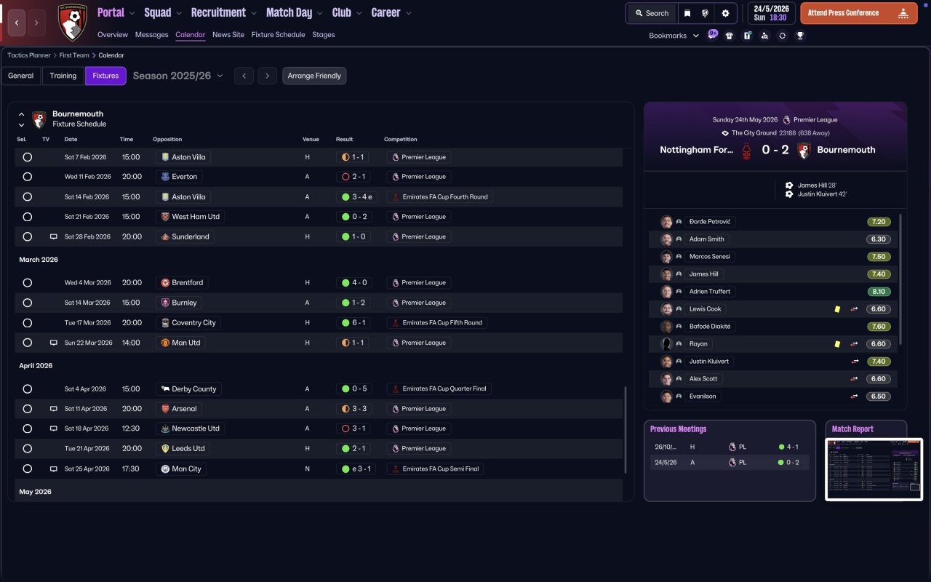Click the TV icon on the Man City row
Image resolution: width=931 pixels, height=582 pixels.
pyautogui.click(x=53, y=469)
